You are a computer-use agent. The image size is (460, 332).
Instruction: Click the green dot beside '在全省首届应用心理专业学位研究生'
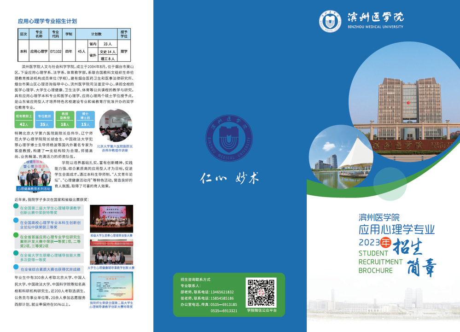click(x=16, y=235)
